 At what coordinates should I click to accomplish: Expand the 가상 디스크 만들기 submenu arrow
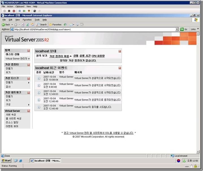(x=29, y=83)
